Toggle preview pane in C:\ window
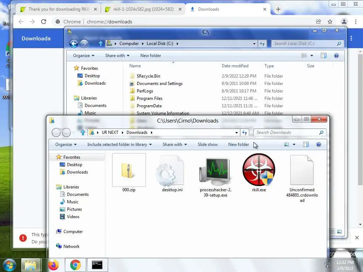 (324, 56)
